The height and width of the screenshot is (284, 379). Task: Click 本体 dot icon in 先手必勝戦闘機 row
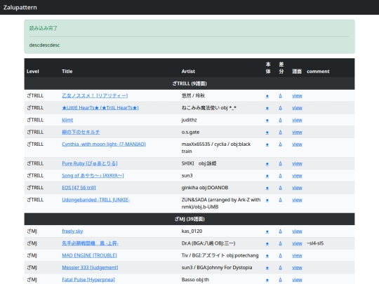click(267, 243)
